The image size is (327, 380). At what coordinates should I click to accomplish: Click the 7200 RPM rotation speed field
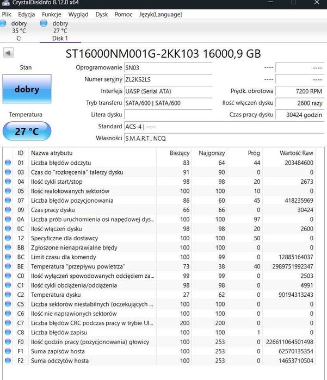[x=300, y=91]
